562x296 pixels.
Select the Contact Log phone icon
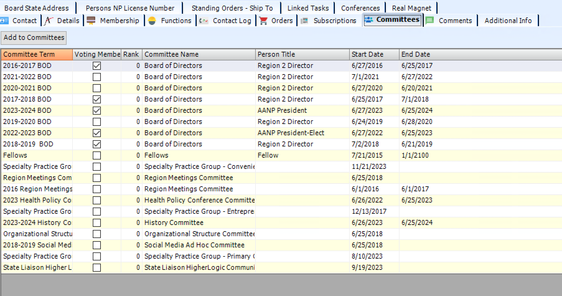click(x=203, y=20)
